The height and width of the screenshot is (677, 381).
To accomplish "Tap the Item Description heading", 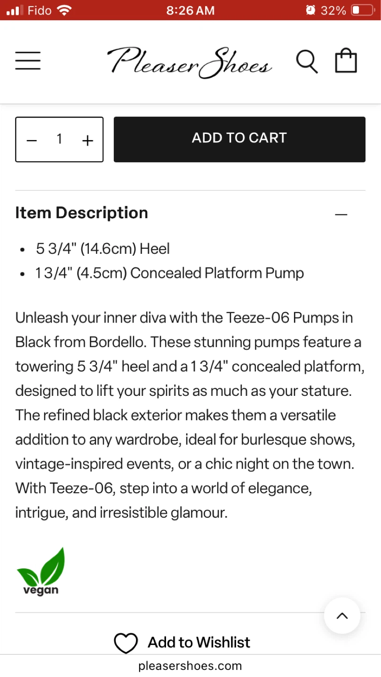I will click(x=82, y=213).
